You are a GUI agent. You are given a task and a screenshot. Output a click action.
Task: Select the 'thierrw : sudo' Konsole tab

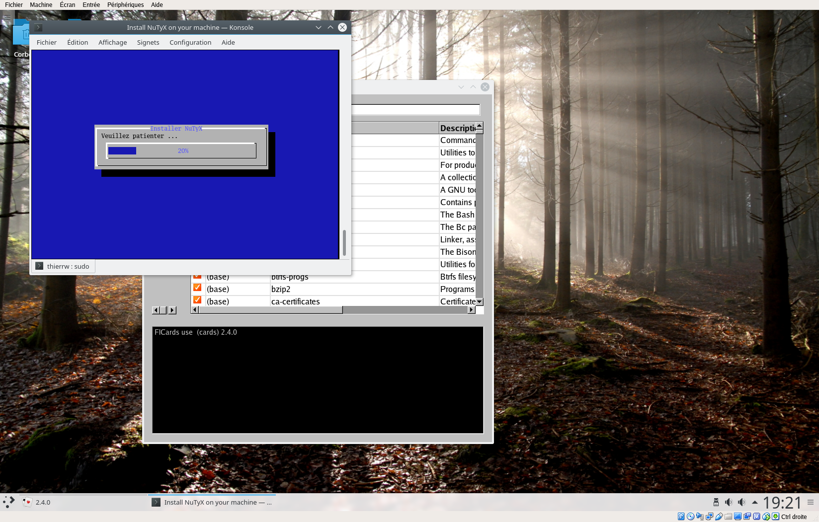tap(63, 266)
